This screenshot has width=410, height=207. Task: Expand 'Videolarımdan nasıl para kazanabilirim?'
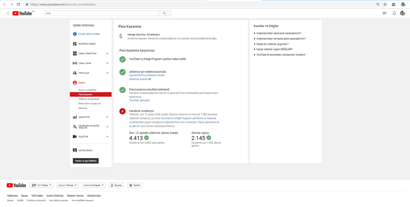(279, 33)
